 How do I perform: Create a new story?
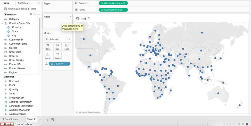click(x=53, y=119)
